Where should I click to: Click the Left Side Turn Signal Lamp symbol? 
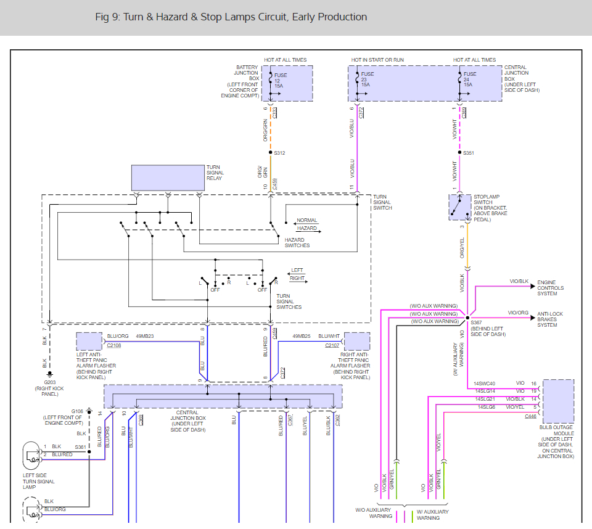click(31, 455)
